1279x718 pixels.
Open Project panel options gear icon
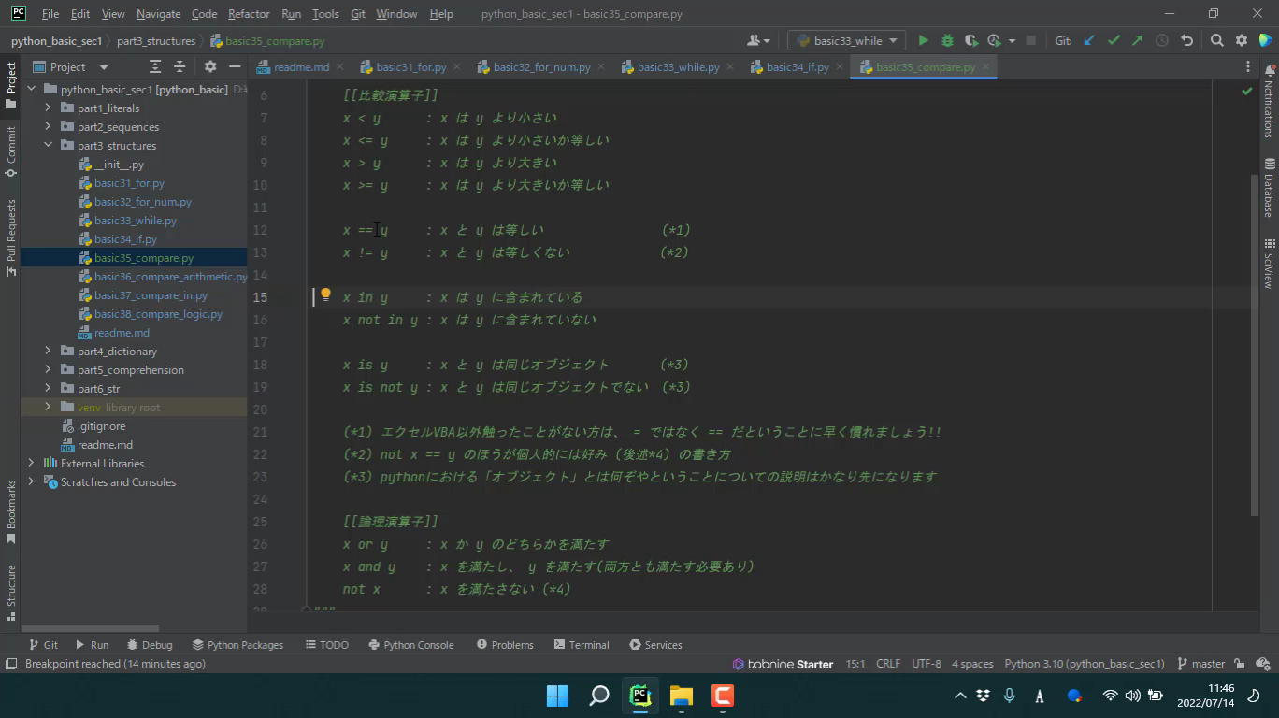tap(210, 66)
